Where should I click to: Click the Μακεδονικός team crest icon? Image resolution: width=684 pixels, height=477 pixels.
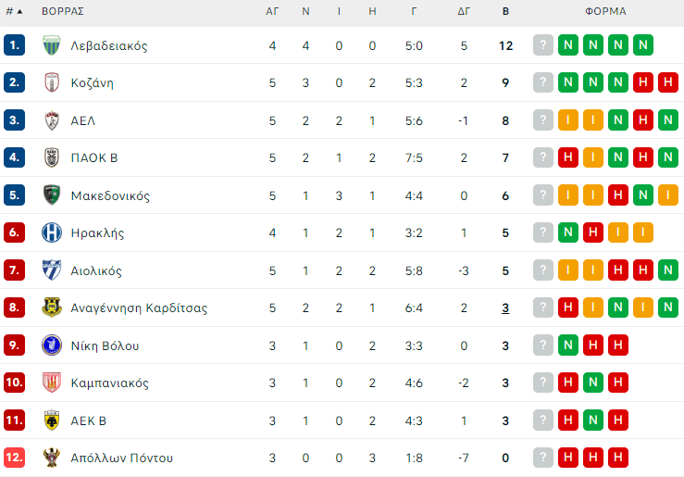[x=52, y=195]
